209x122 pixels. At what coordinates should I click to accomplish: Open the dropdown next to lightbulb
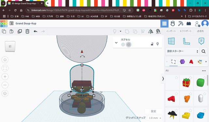[121, 31]
